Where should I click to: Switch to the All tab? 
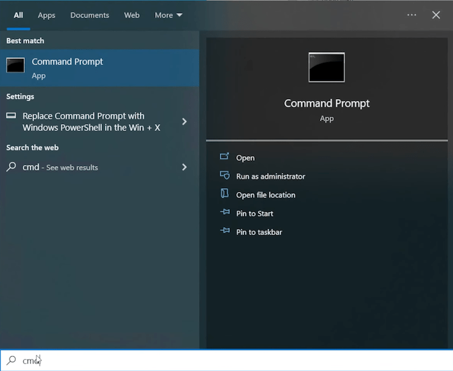click(18, 15)
